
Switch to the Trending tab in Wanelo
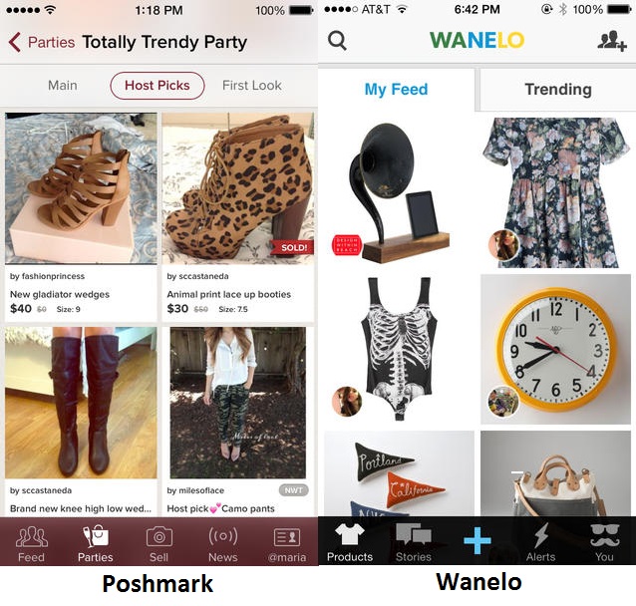[x=558, y=90]
